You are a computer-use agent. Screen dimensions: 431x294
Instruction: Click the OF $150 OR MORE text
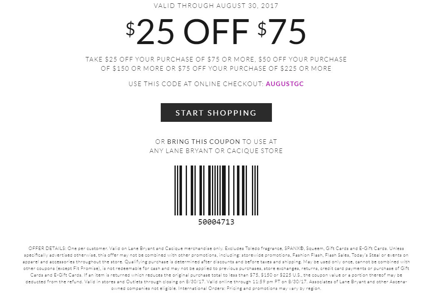pyautogui.click(x=132, y=68)
